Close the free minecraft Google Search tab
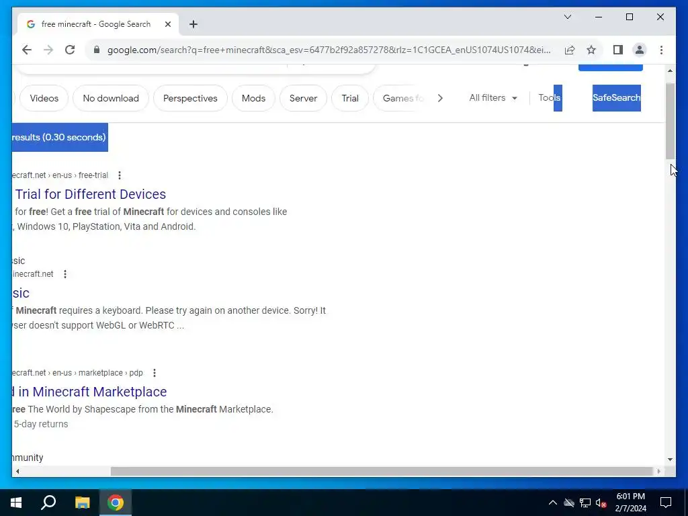Viewport: 688px width, 516px height. (x=167, y=24)
